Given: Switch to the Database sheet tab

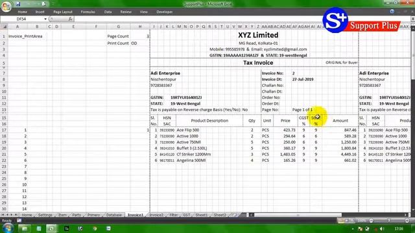Looking at the screenshot, I should (114, 215).
